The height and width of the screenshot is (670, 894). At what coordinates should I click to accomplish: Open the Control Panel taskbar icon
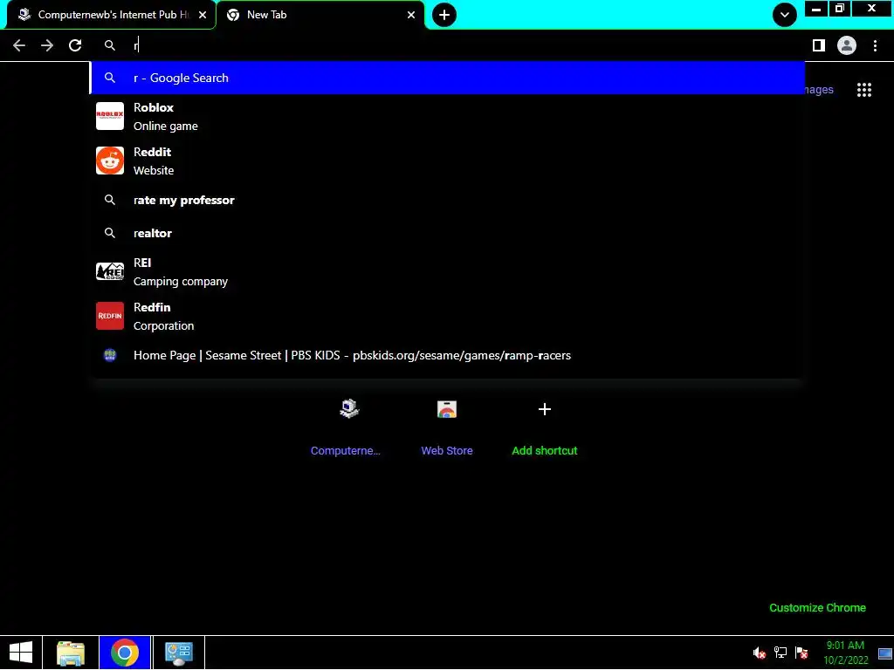coord(179,653)
